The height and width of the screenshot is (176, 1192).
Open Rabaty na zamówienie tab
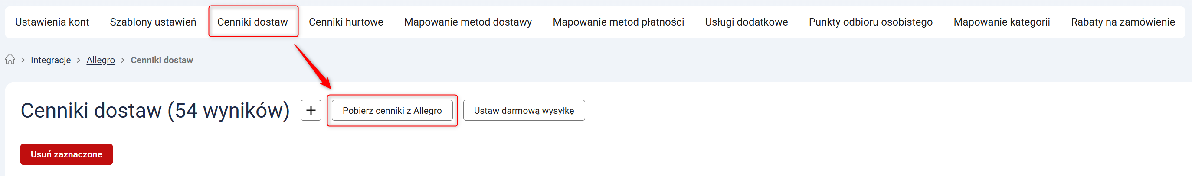pyautogui.click(x=1122, y=22)
